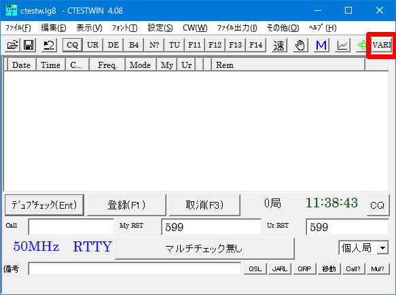Click the 0局 station count

(272, 203)
